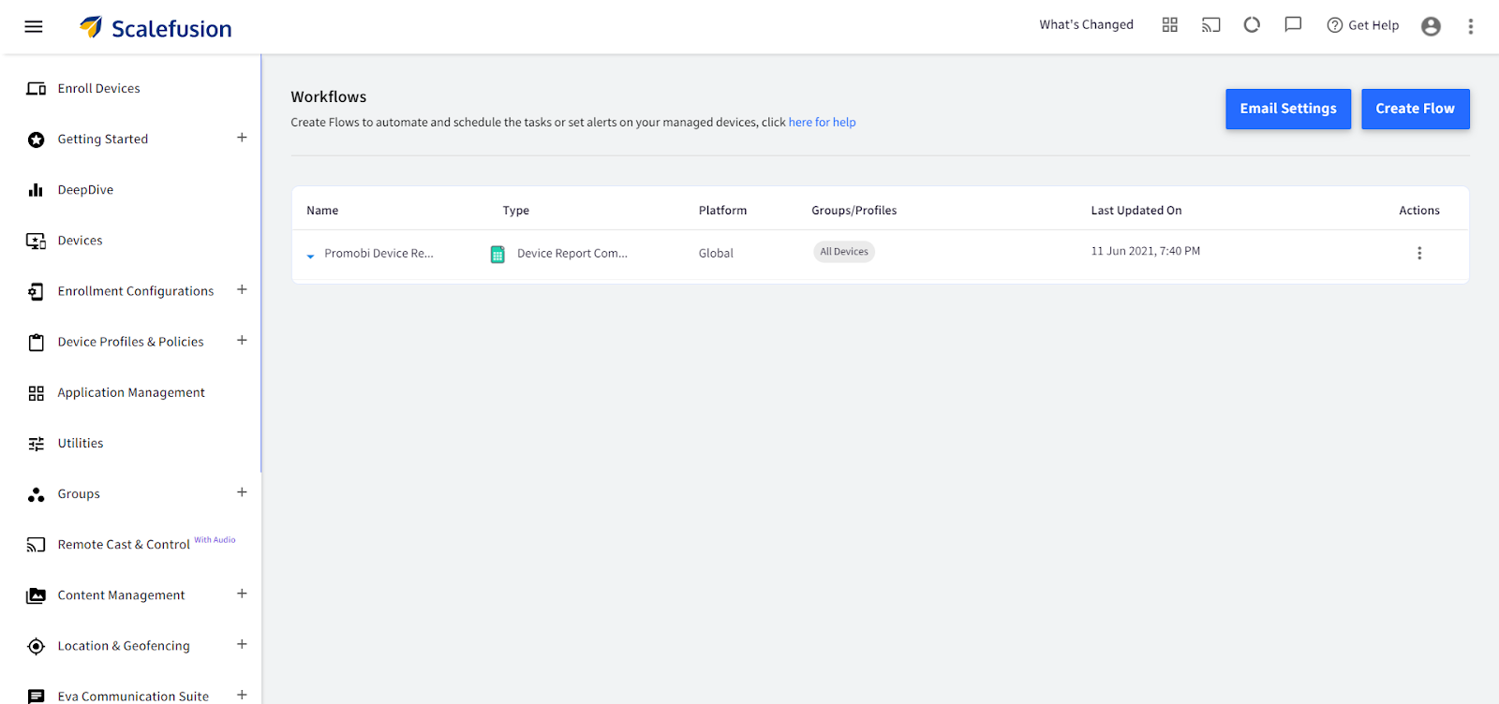The height and width of the screenshot is (704, 1499).
Task: Click the circular refresh icon in header
Action: [x=1252, y=25]
